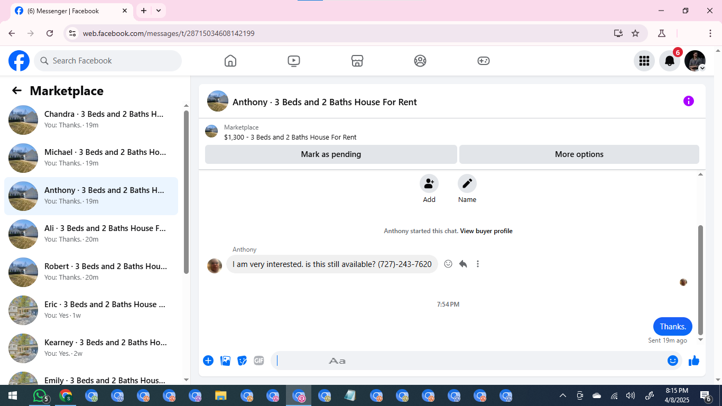Click Anthony's avatar in chat header
This screenshot has width=722, height=406.
pos(218,101)
